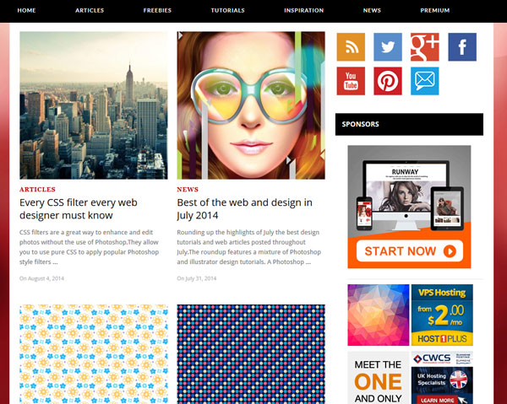Viewport: 507px width, 404px height.
Task: Go to Home in navigation bar
Action: tap(26, 11)
